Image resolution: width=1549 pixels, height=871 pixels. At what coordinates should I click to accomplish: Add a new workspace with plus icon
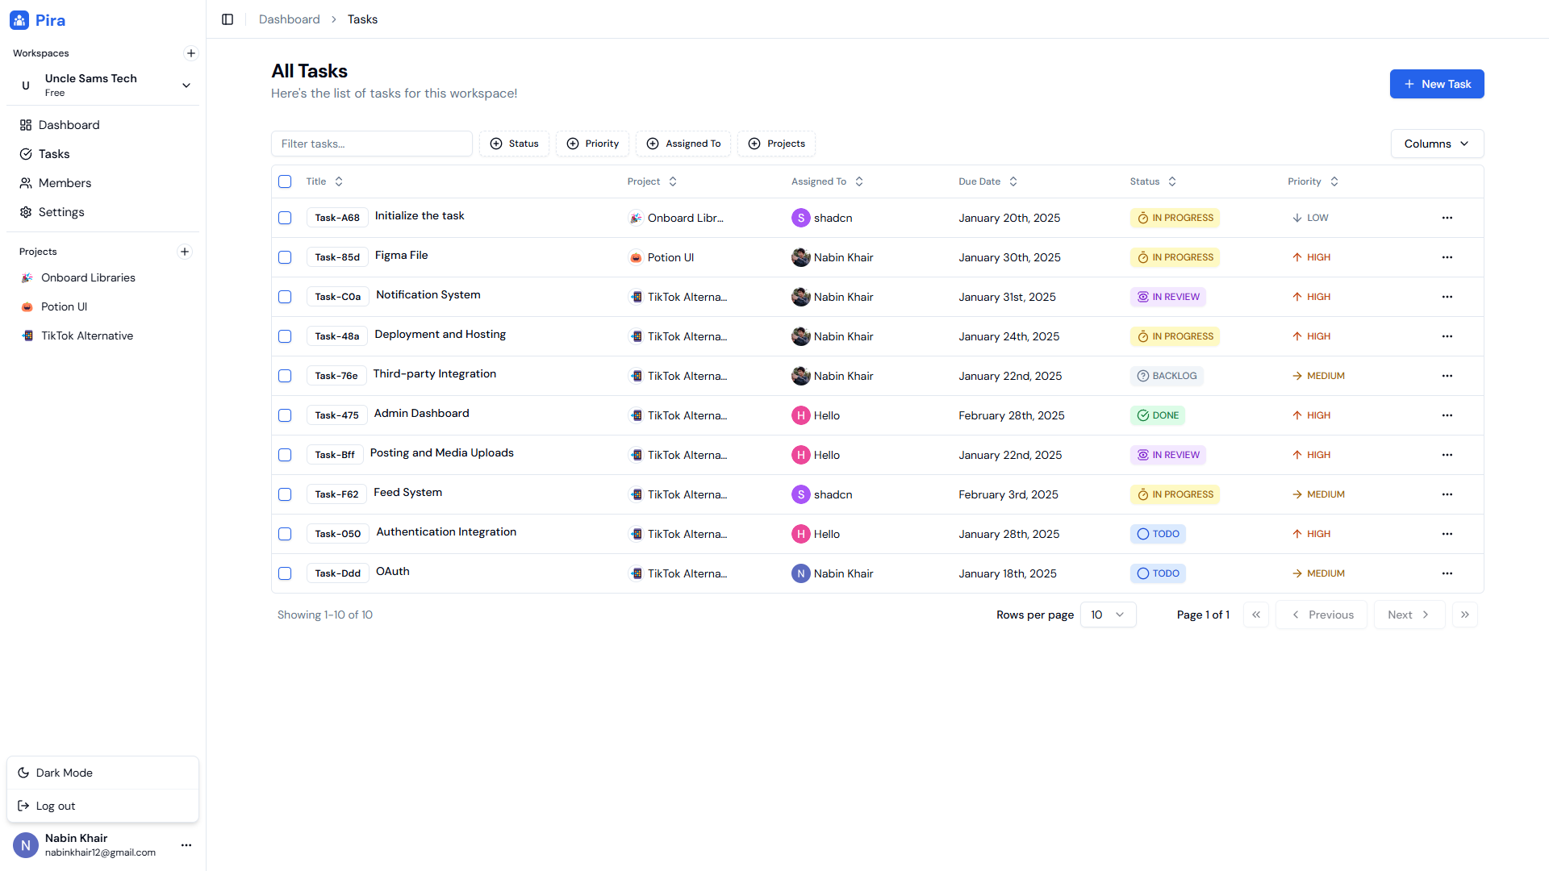tap(191, 53)
